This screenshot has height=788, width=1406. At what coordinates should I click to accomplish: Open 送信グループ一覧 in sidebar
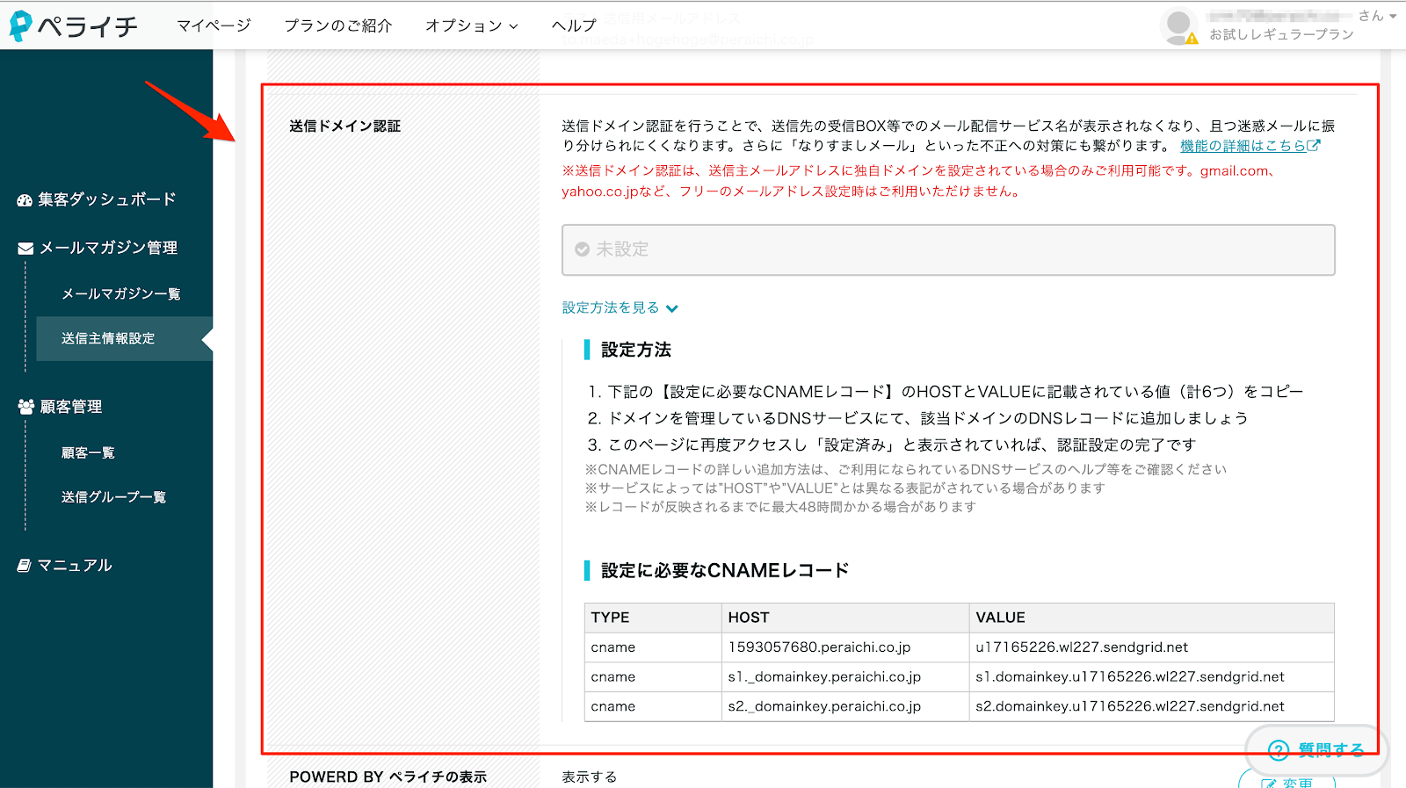pyautogui.click(x=113, y=496)
